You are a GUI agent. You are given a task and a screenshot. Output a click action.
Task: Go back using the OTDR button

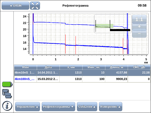pos(16,6)
